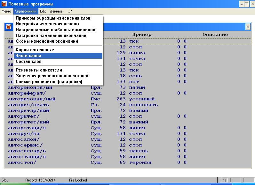Click the Ins indicator in status bar
This screenshot has height=185, width=255.
224,180
